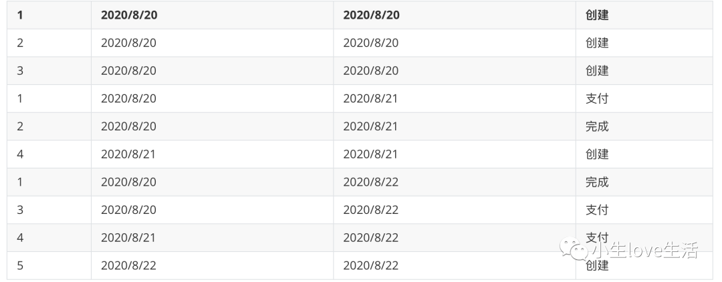Click ID cell 4 in the 支付 row
Image resolution: width=722 pixels, height=282 pixels.
(20, 237)
